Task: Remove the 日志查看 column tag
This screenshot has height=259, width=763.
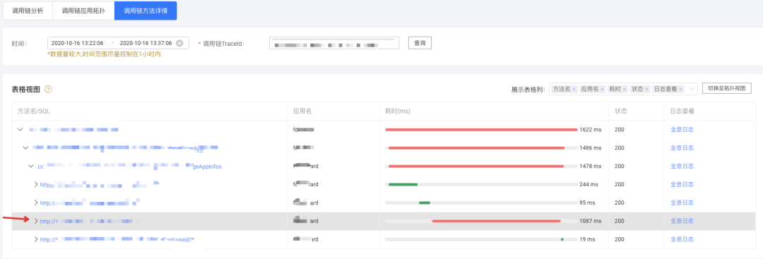Action: tap(681, 90)
